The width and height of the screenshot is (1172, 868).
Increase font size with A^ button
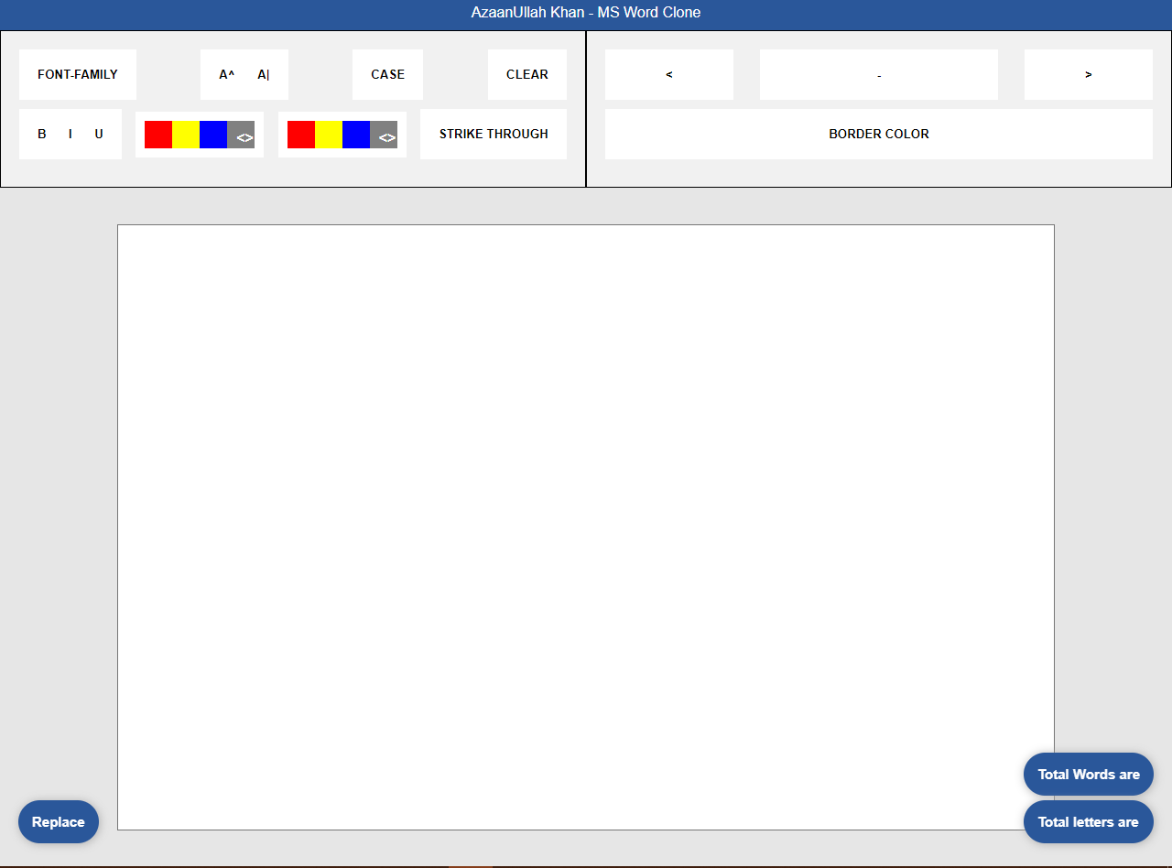tap(226, 74)
